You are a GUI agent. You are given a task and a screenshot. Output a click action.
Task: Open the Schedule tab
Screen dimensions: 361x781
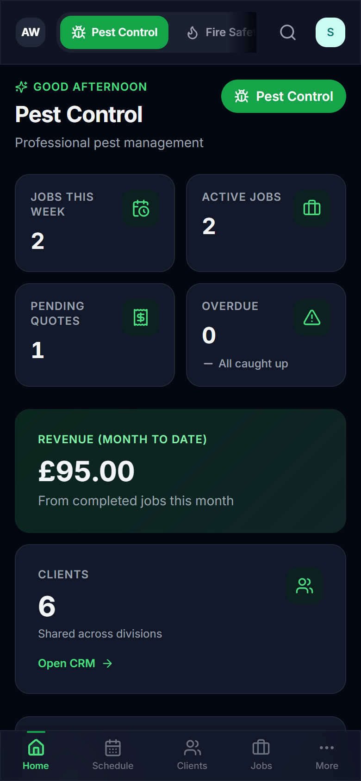tap(112, 755)
